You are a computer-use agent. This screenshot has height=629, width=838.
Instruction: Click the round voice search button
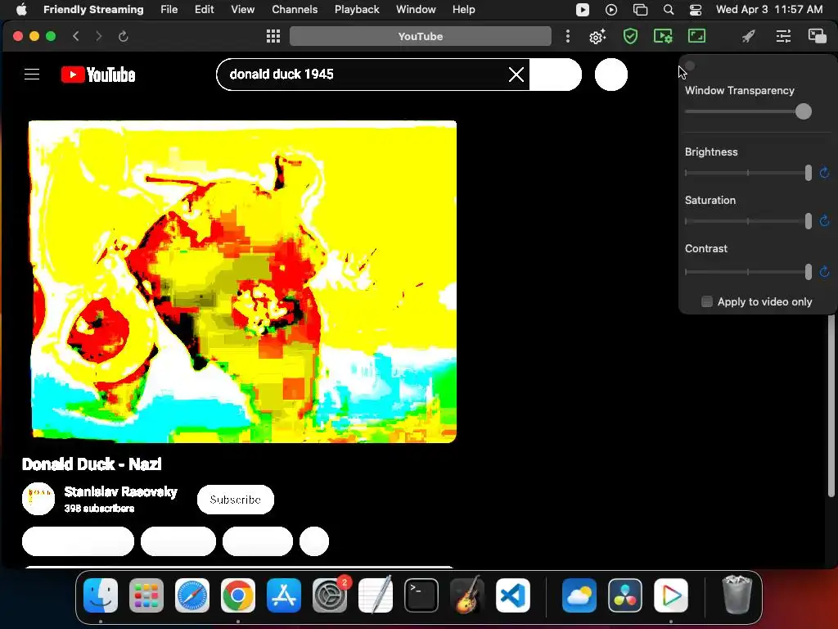click(x=610, y=75)
